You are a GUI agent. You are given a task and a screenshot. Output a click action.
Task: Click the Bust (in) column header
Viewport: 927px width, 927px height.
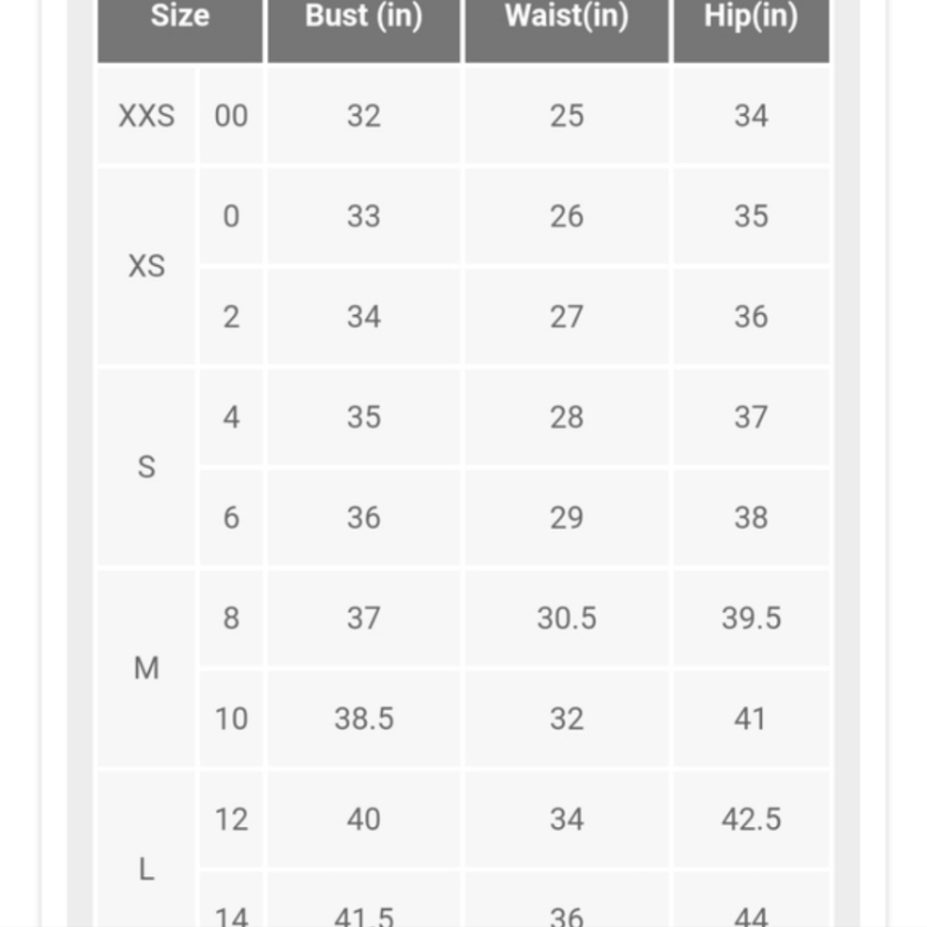[363, 30]
